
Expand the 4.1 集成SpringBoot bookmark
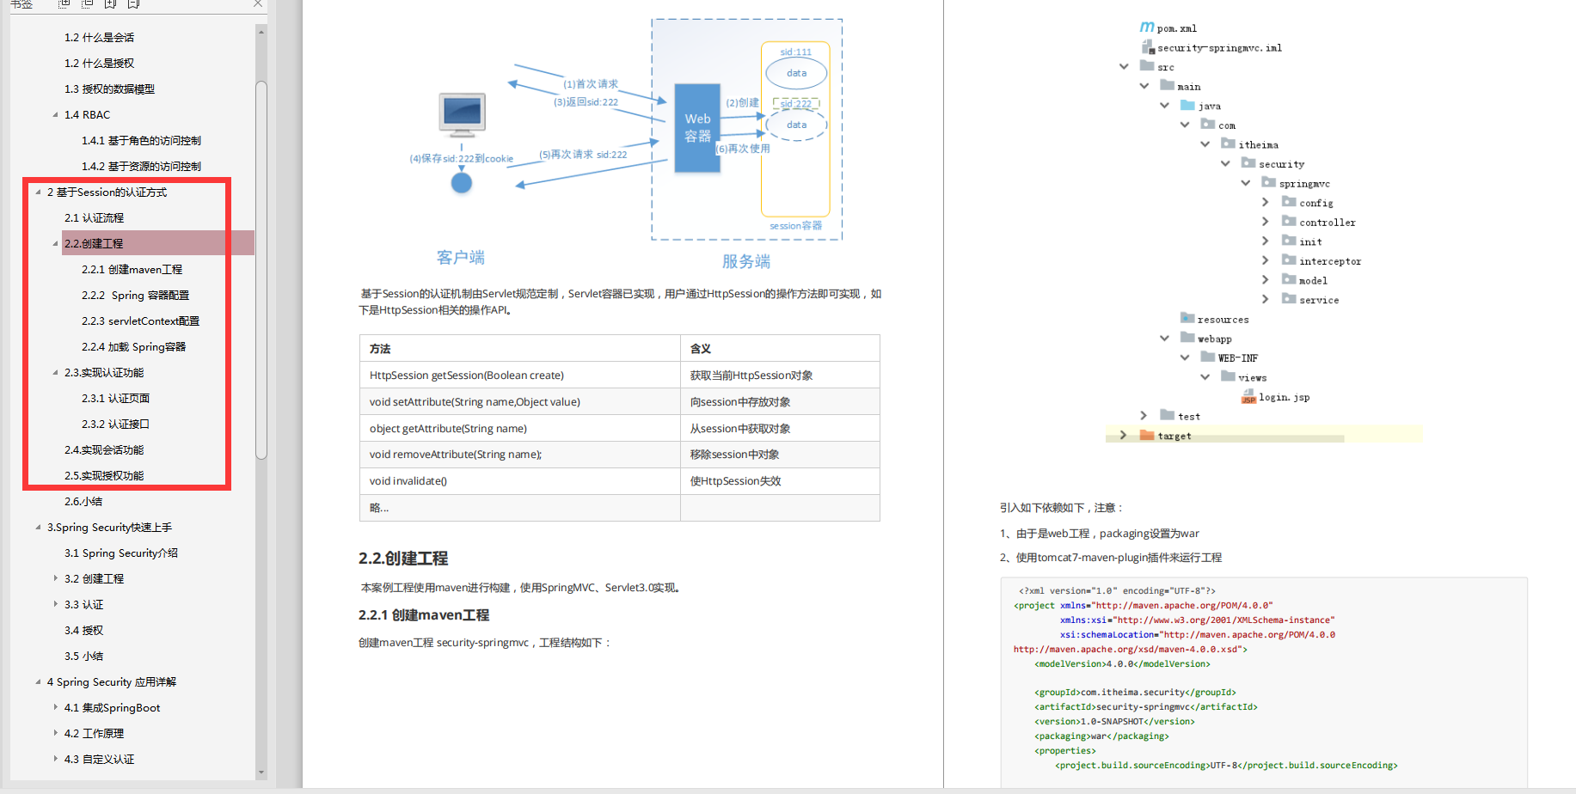[x=56, y=708]
